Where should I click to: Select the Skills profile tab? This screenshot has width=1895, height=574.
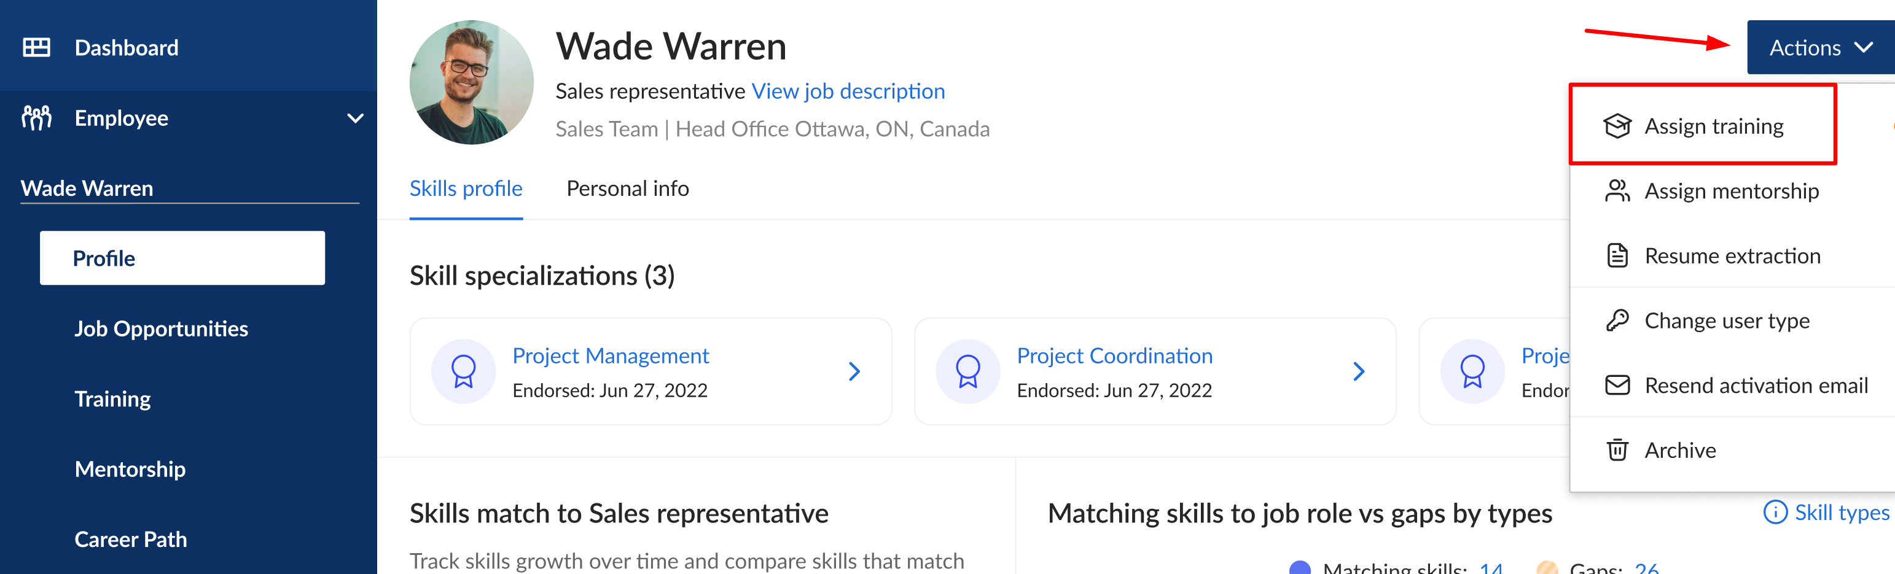[x=466, y=189]
